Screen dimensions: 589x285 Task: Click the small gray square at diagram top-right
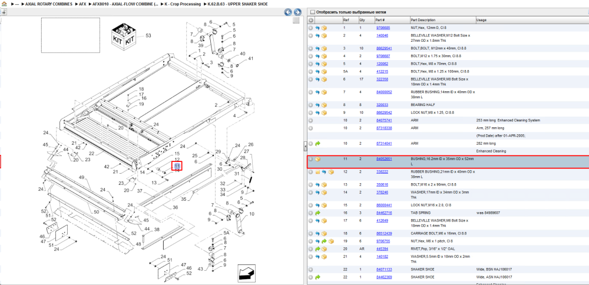(x=296, y=20)
